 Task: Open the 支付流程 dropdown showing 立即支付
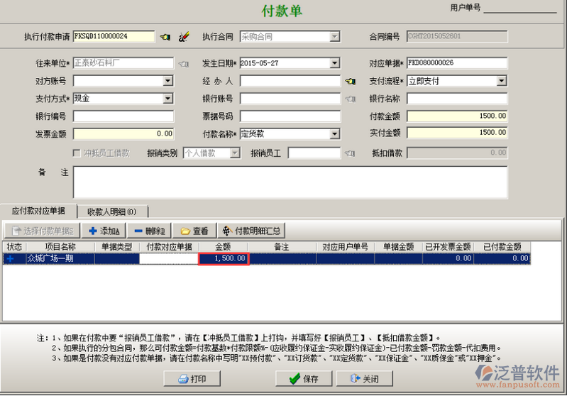tap(501, 81)
